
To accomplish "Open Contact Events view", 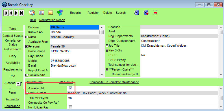I will tap(13, 36).
